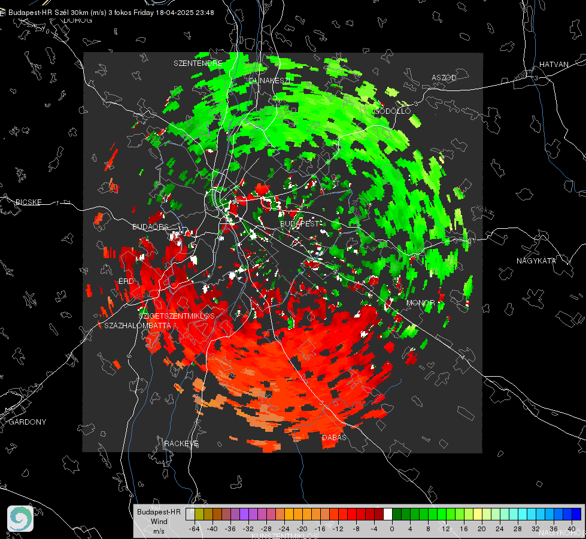
Task: Click the -36 legend value label
Action: point(230,529)
